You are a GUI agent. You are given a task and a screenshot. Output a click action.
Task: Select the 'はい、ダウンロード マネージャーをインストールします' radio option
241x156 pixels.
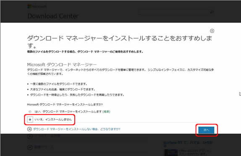pos(30,112)
